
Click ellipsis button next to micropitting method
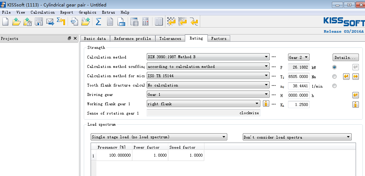(x=274, y=76)
